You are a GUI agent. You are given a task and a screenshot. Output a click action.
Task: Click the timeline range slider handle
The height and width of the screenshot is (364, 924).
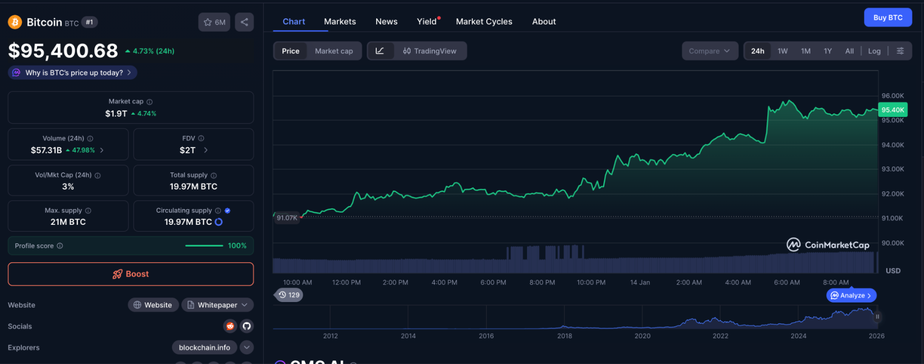[x=877, y=317]
